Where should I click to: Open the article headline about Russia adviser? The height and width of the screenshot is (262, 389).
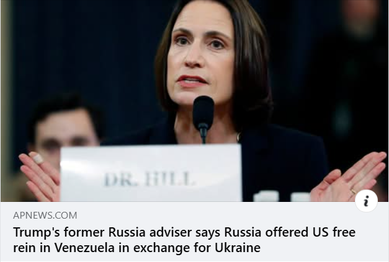click(184, 240)
